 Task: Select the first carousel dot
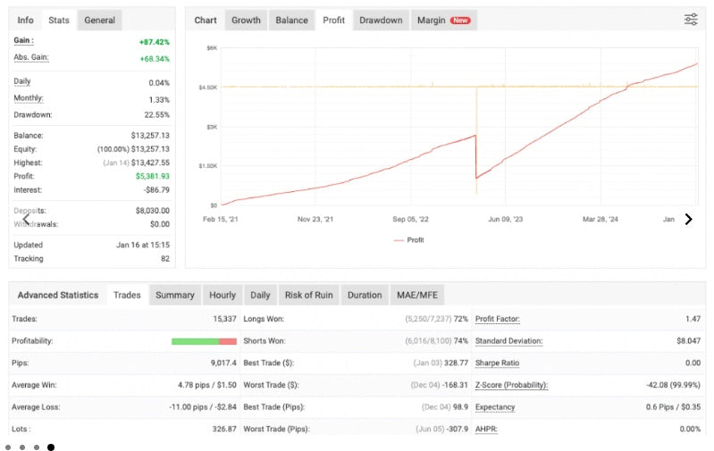8,447
